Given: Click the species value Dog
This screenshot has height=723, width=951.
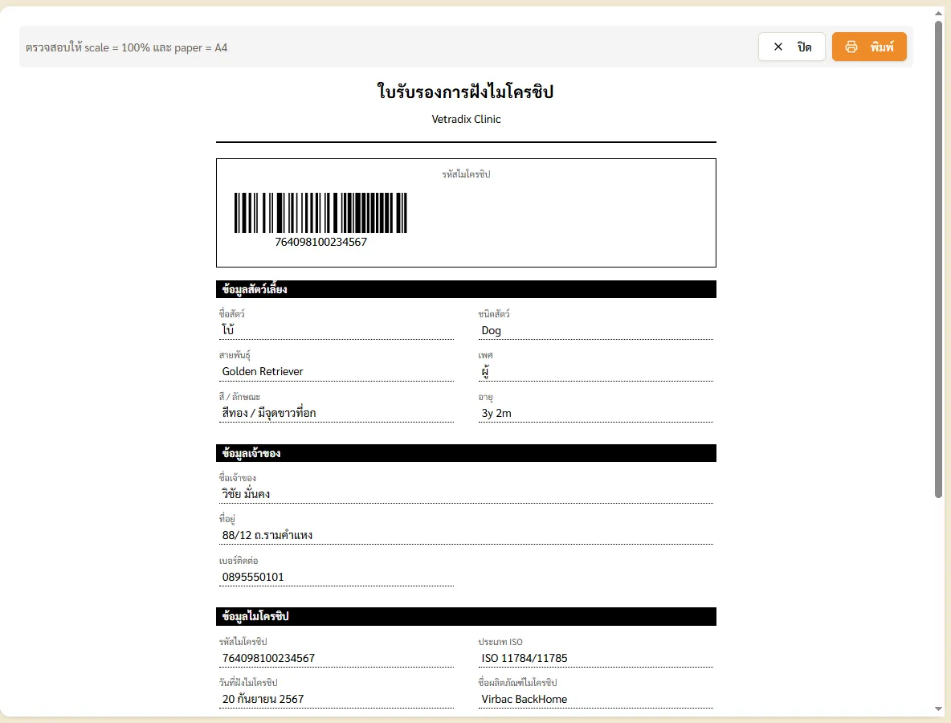Looking at the screenshot, I should pos(491,330).
